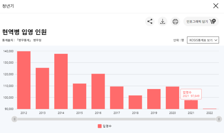Click the 인포그래픽 담기 cart button
Viewport: 224px width, 133px height.
(x=201, y=21)
